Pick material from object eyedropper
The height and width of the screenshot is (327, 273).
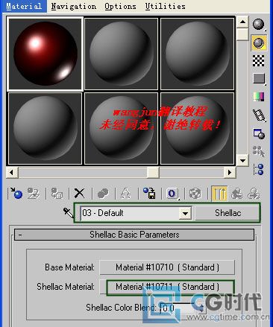pos(68,213)
